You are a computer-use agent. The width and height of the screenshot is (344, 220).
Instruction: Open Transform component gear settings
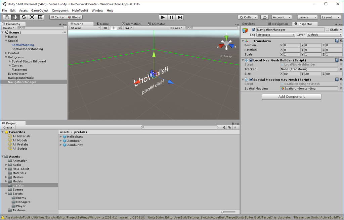click(341, 41)
